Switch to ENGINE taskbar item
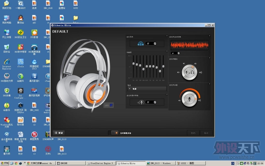This screenshot has height=166, width=265. pyautogui.click(x=71, y=163)
